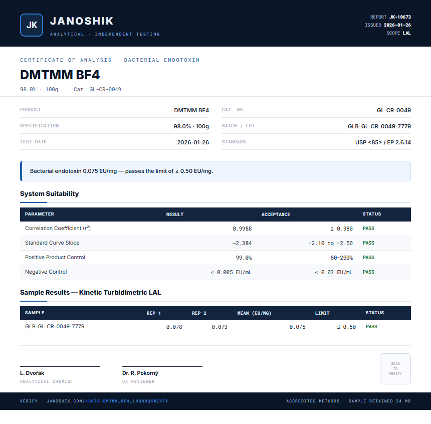Click PASS status in sample results row
The height and width of the screenshot is (424, 431).
coord(371,327)
